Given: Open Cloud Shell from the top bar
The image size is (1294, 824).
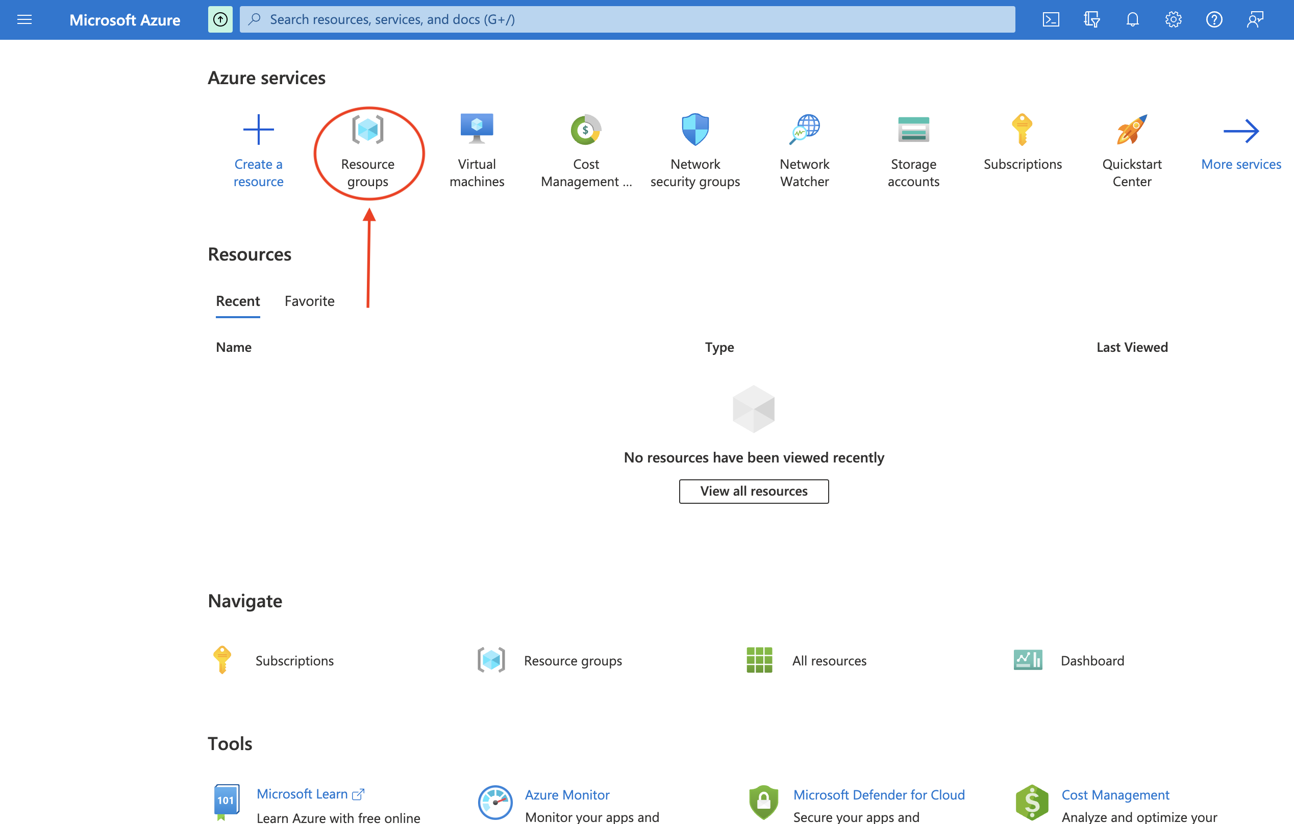Looking at the screenshot, I should tap(1051, 19).
